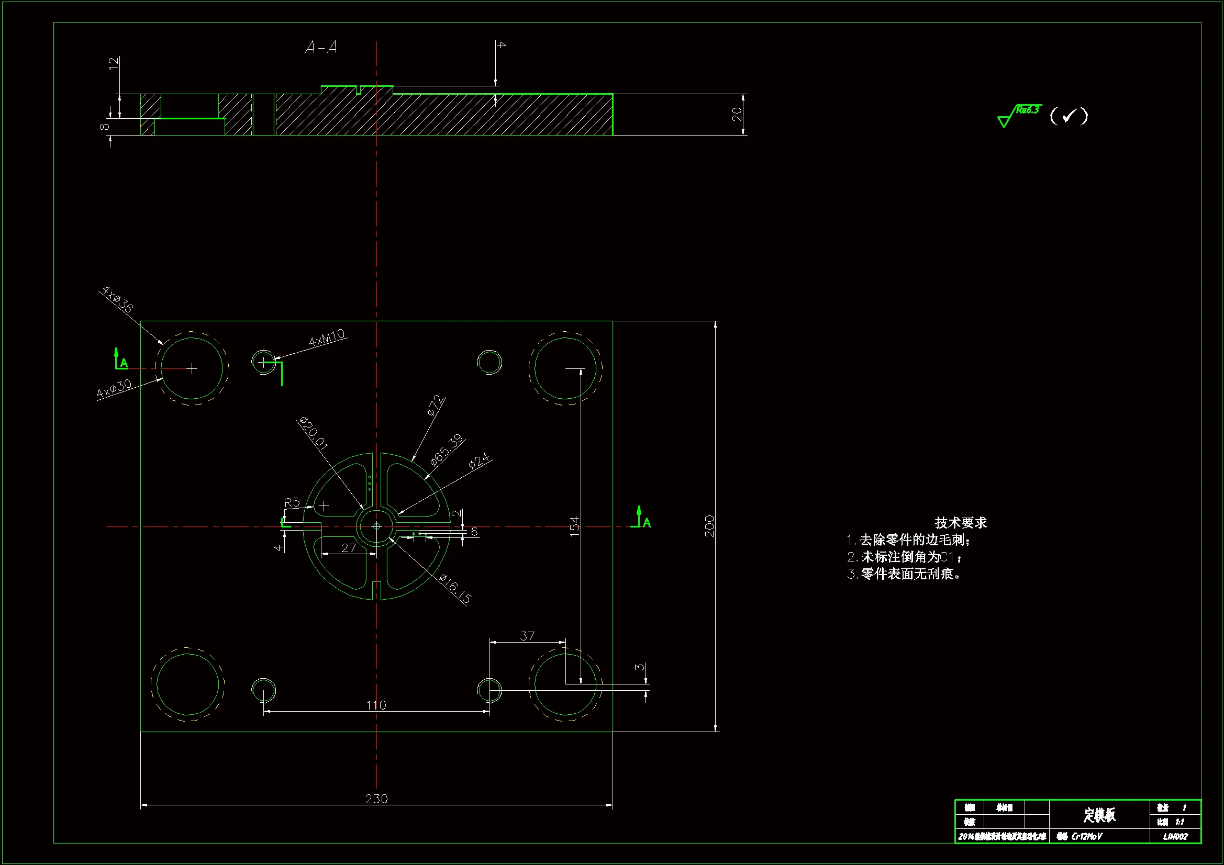
Task: Select the 110 hole spacing dimension
Action: [376, 705]
